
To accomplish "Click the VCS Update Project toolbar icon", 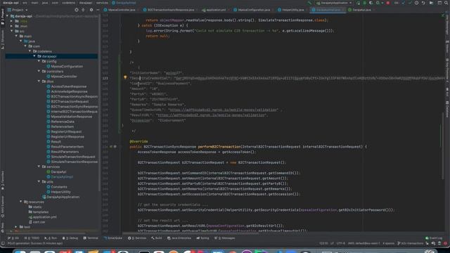I will point(404,3).
